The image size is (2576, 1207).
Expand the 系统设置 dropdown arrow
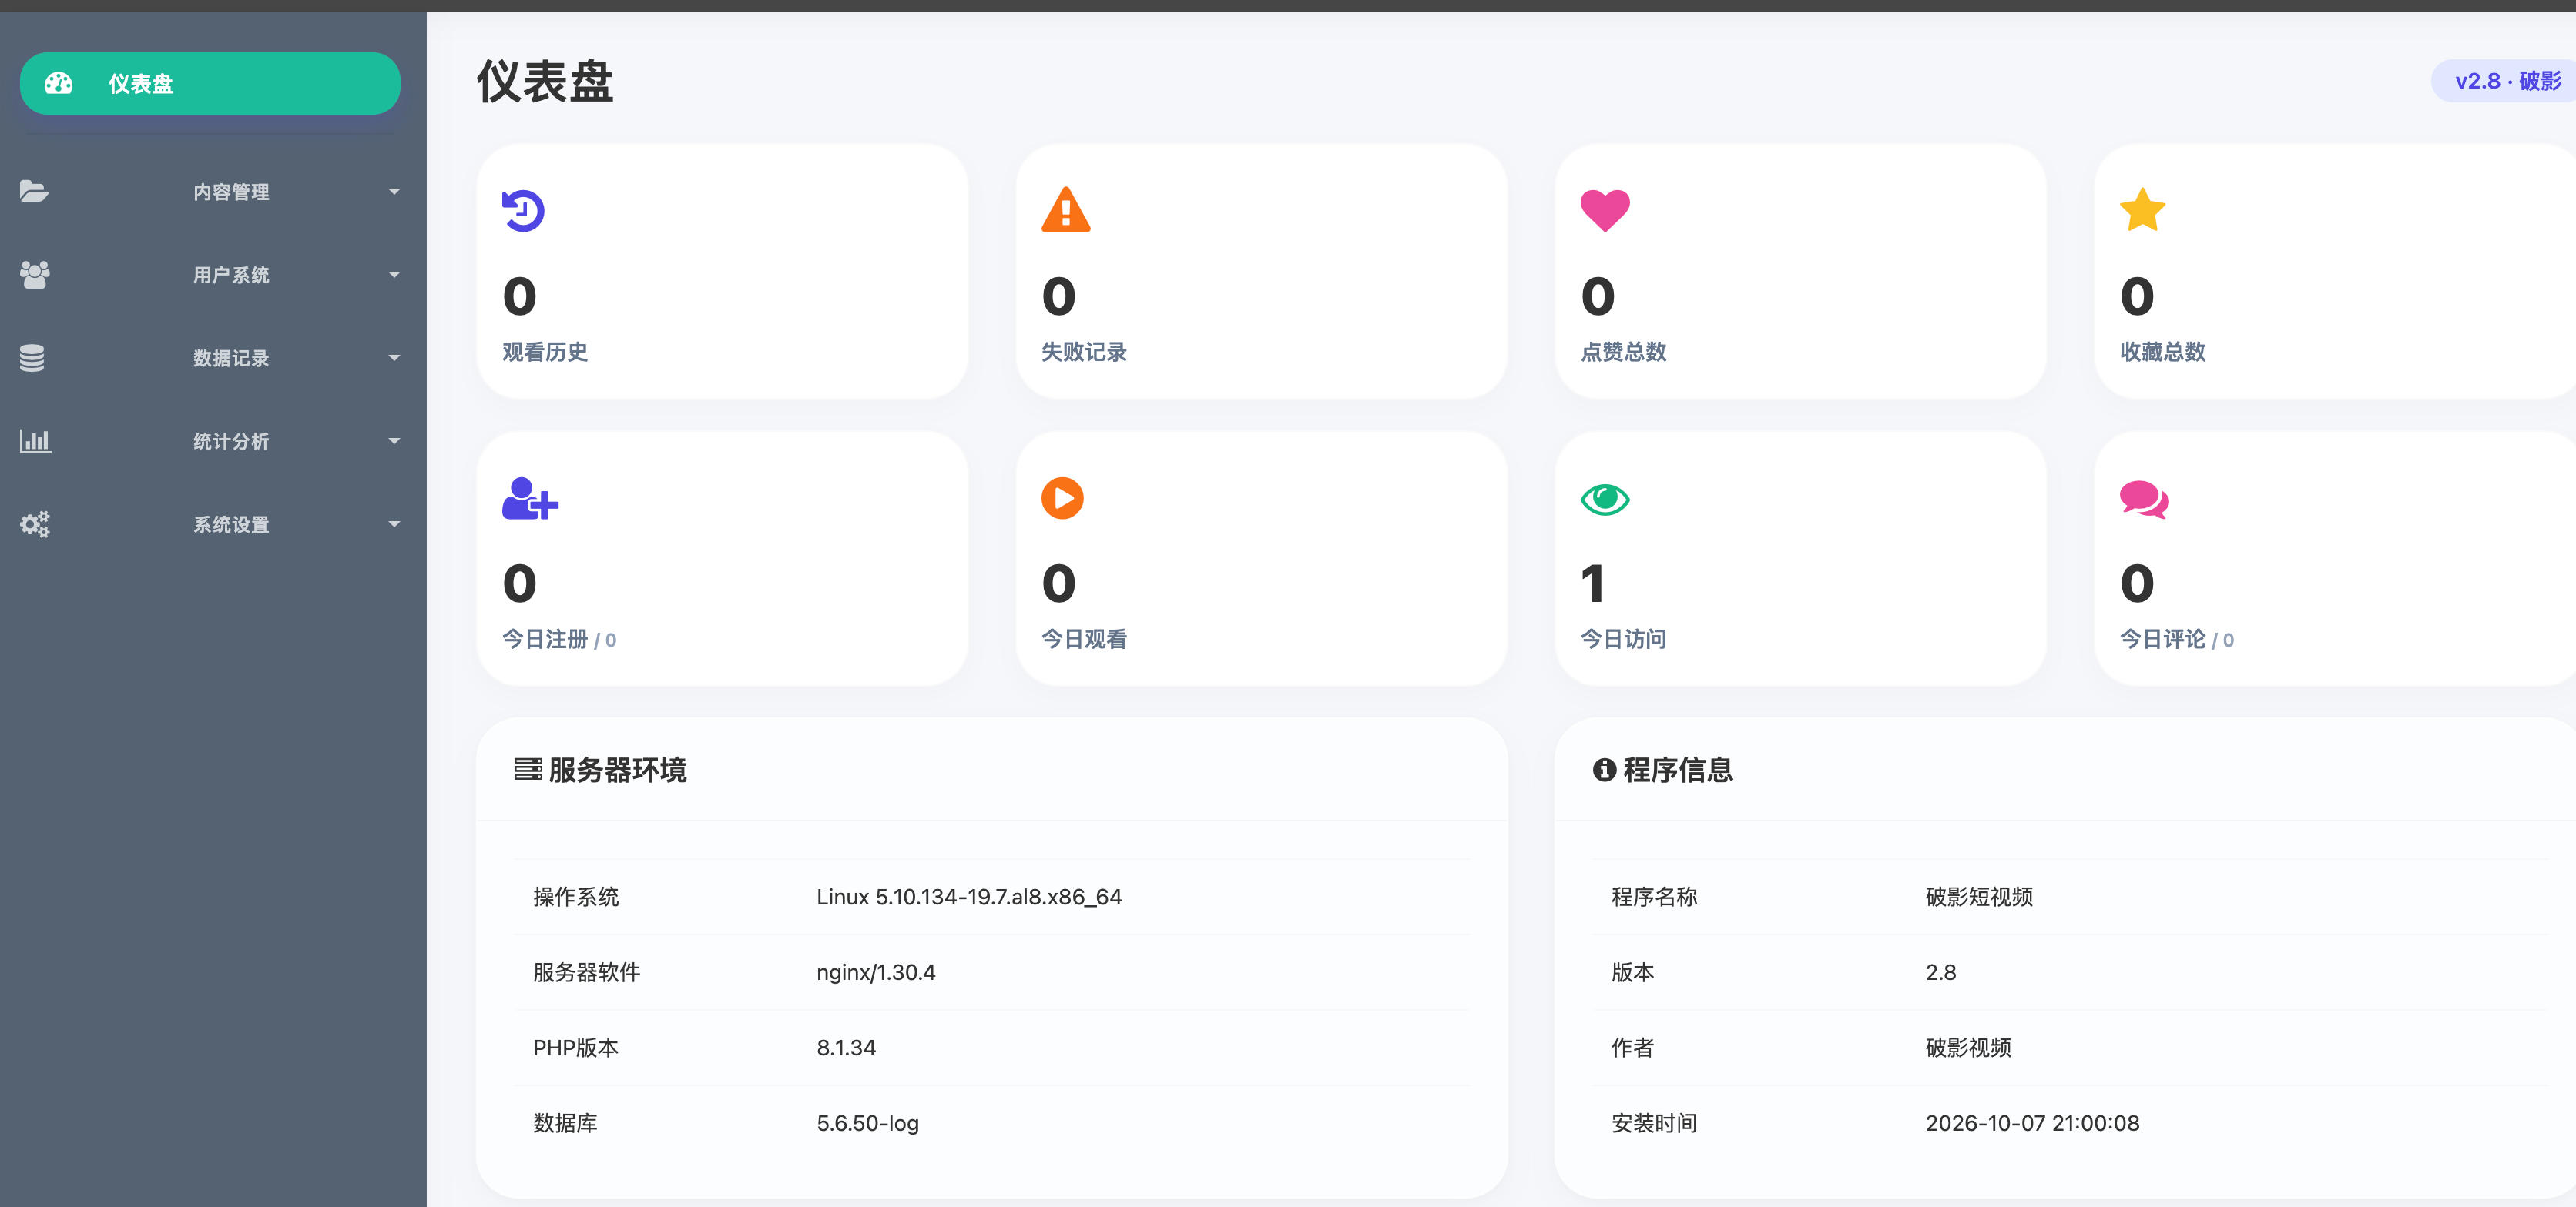pyautogui.click(x=394, y=523)
